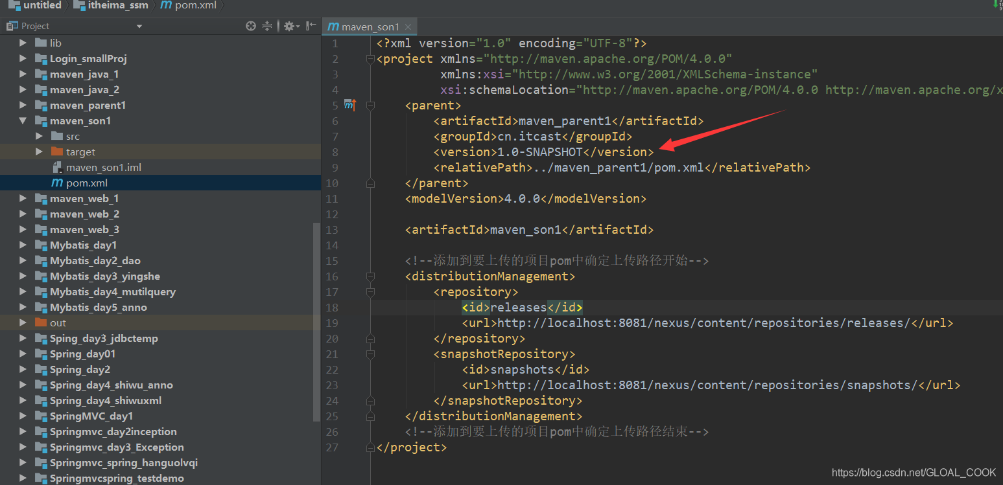Expand the maven_parent1 module

click(x=23, y=105)
